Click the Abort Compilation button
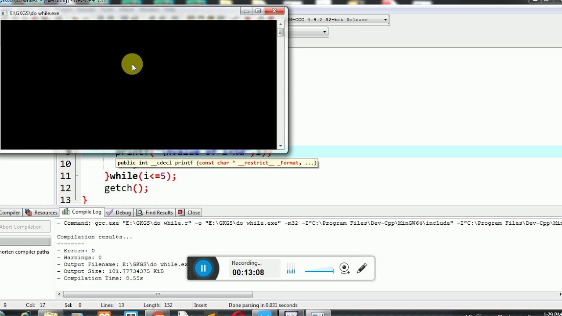Viewport: 562px width, 316px height. [25, 227]
